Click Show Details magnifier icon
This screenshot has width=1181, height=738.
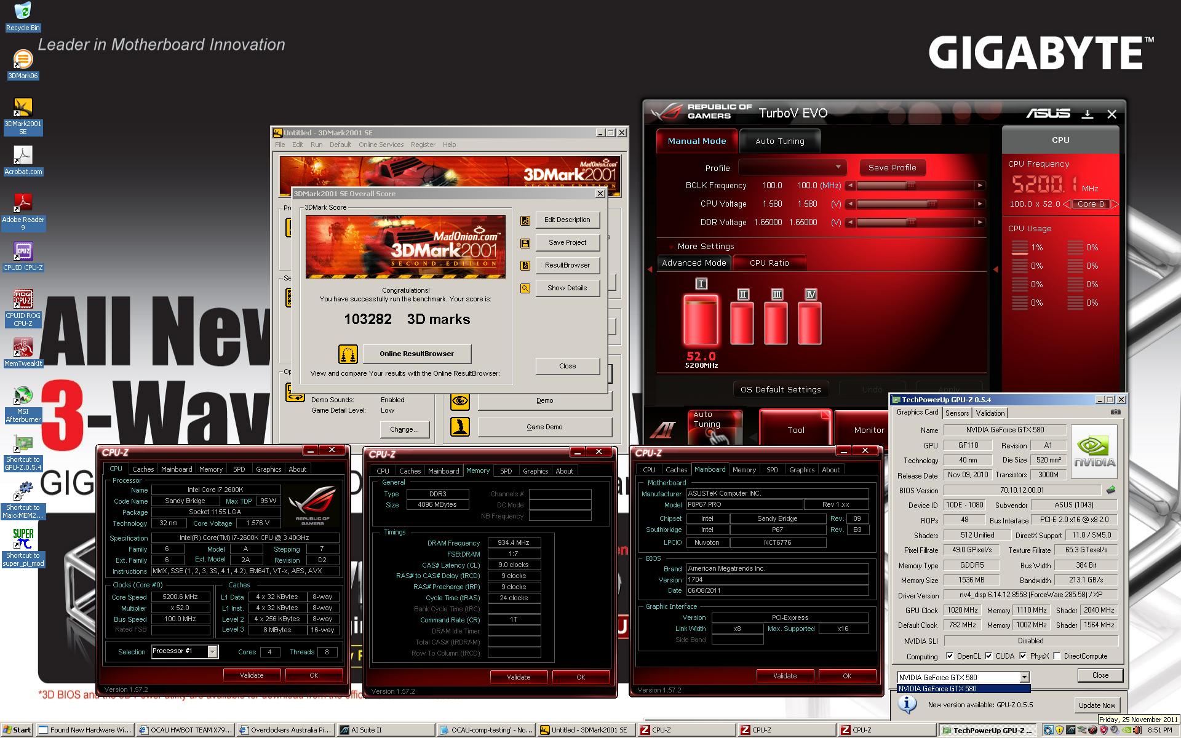pyautogui.click(x=525, y=288)
